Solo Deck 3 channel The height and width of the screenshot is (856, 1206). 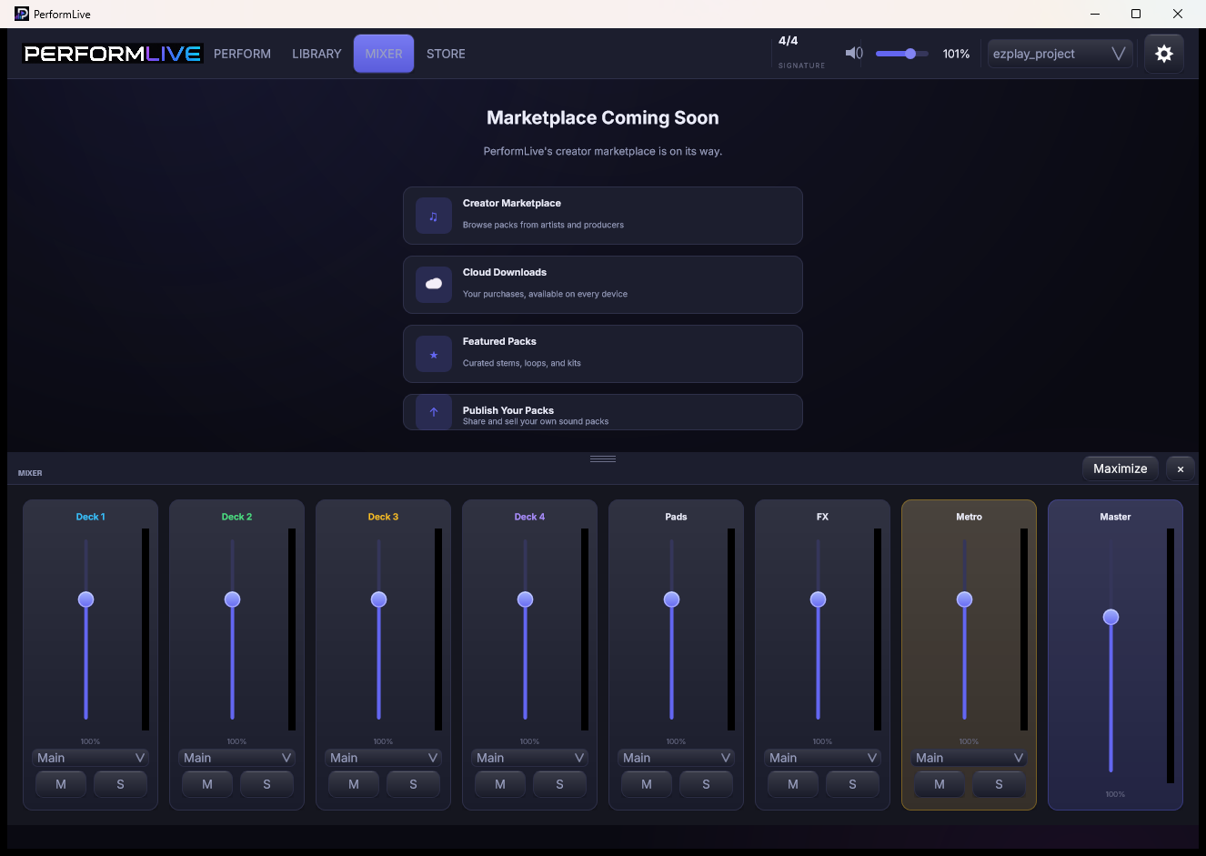point(413,784)
